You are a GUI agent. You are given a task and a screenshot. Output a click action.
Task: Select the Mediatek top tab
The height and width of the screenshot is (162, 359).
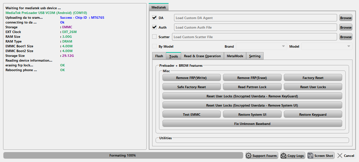(159, 7)
